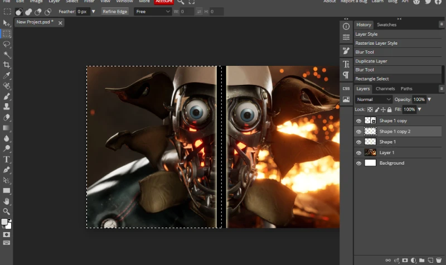
Task: Switch to the Swatches tab
Action: [386, 25]
